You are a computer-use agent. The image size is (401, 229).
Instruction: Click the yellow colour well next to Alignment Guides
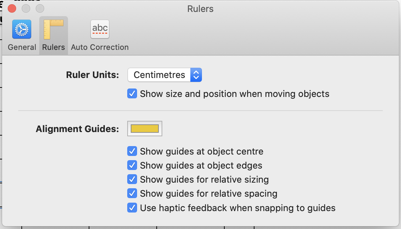(x=145, y=129)
